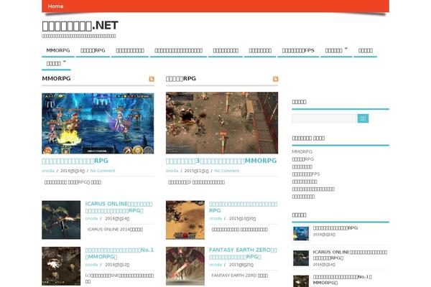Expand the dropdown menu item on the second navigation row
The width and height of the screenshot is (431, 287).
pyautogui.click(x=56, y=64)
